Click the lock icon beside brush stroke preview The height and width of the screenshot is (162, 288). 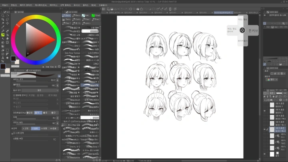tap(59, 76)
